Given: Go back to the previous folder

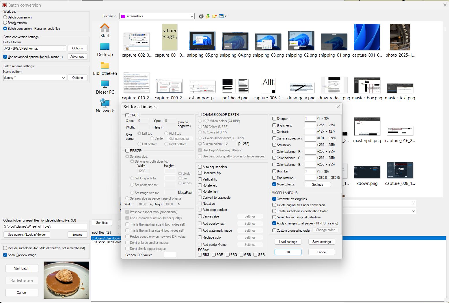Looking at the screenshot, I should [201, 16].
